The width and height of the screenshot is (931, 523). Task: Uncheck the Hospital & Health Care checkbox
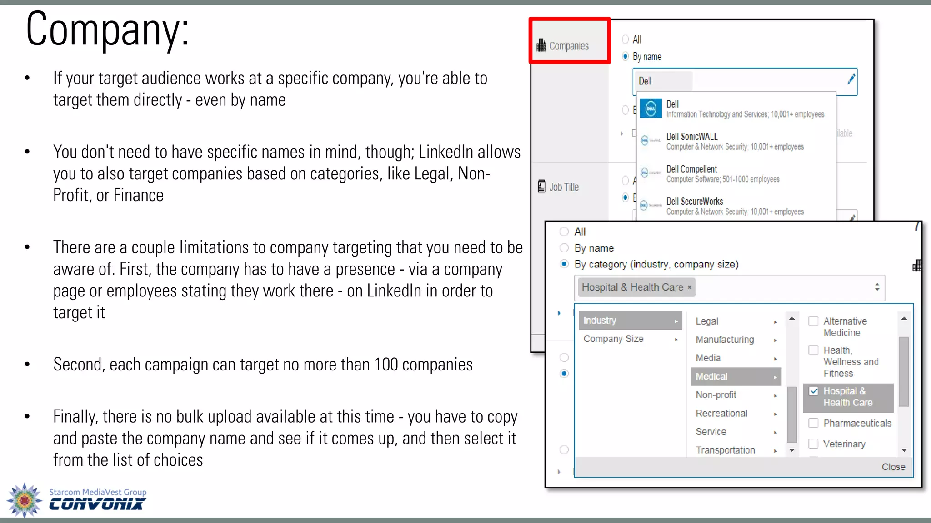(x=813, y=391)
